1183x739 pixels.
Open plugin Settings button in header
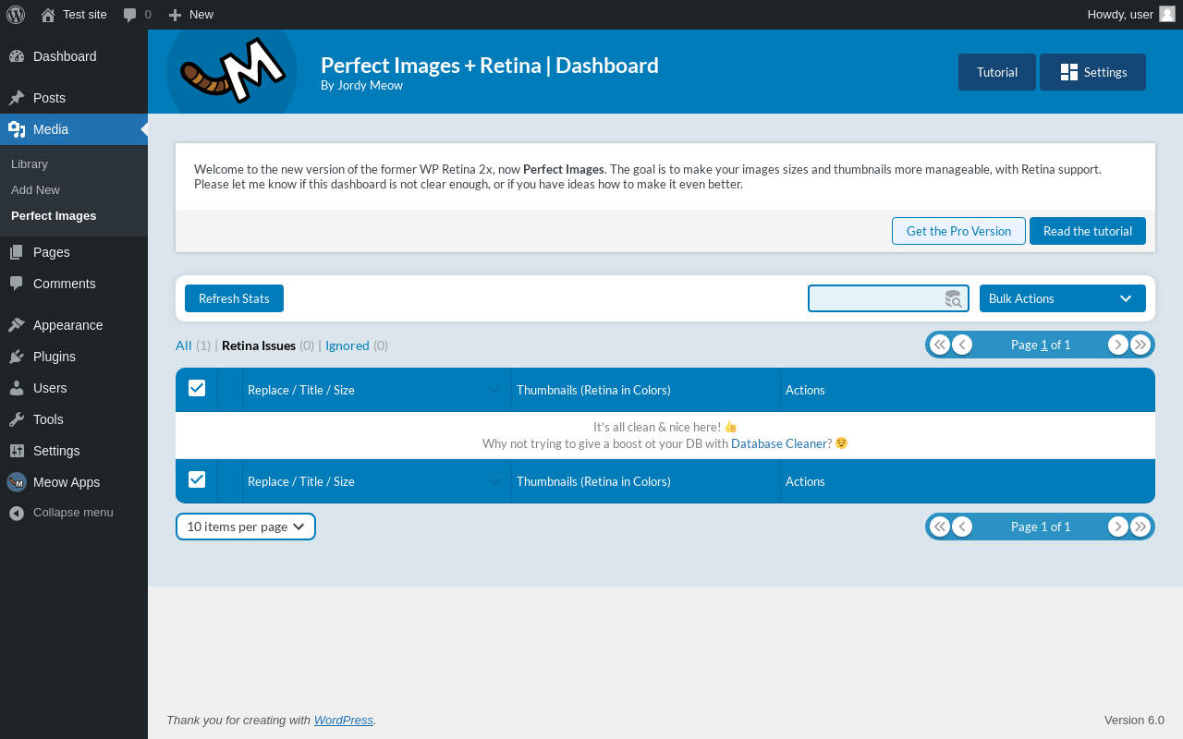(1092, 72)
